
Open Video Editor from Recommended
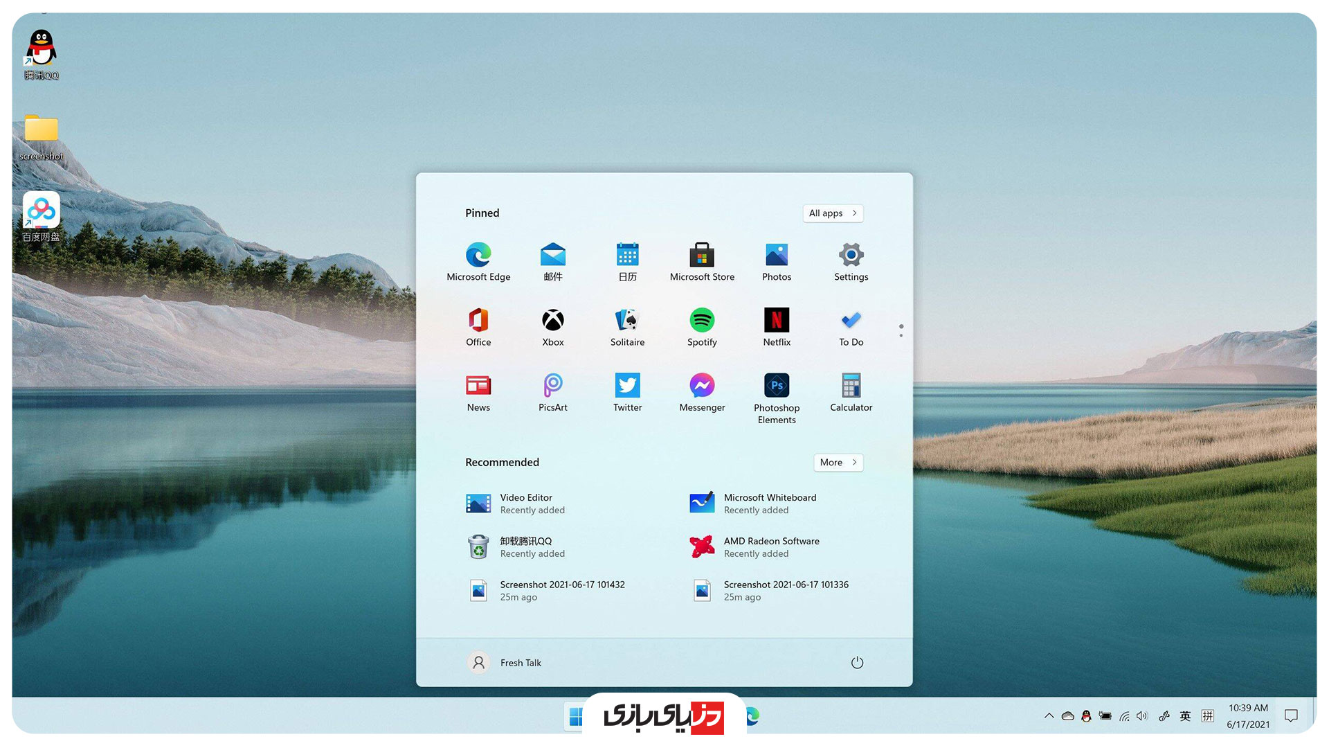[x=526, y=504]
